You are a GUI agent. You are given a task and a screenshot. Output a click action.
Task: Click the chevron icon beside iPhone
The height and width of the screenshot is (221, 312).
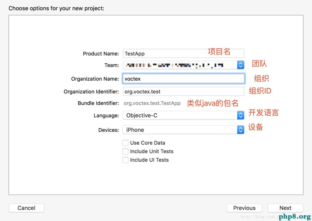coord(240,130)
